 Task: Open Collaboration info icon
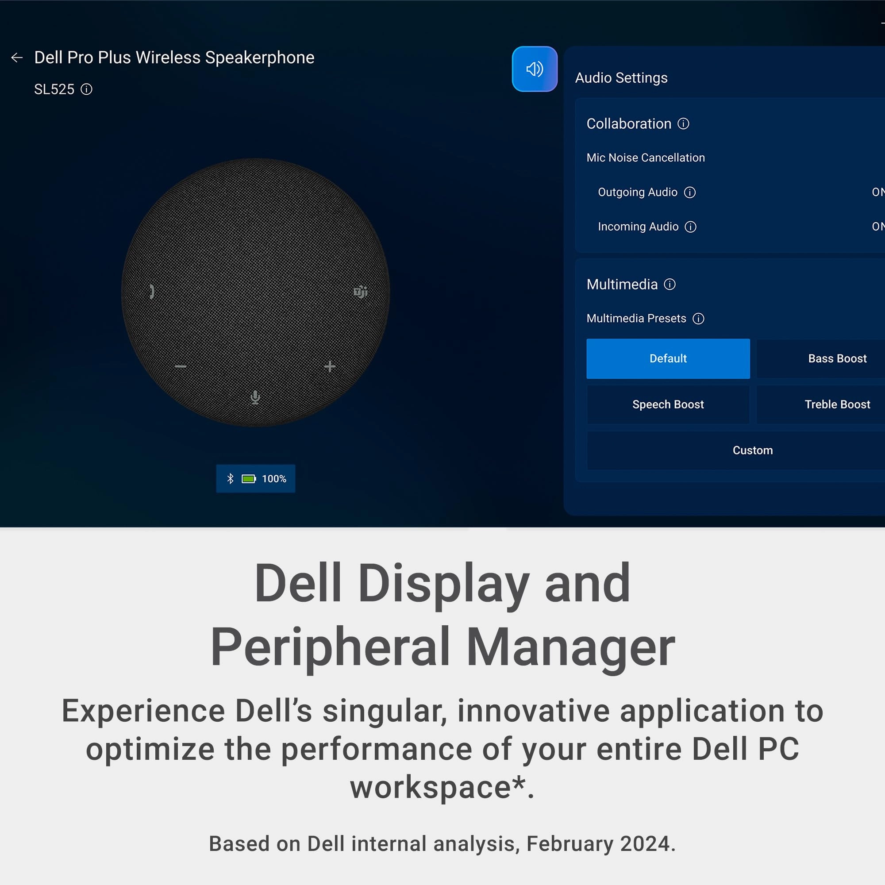point(683,124)
